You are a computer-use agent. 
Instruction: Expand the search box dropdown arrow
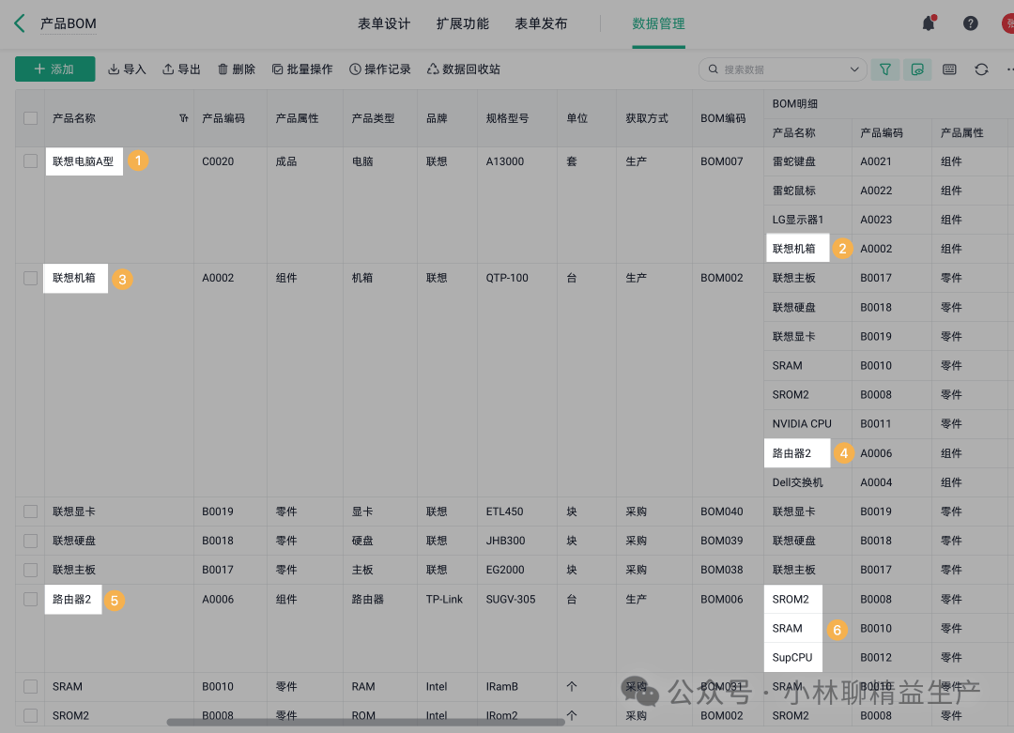coord(854,69)
